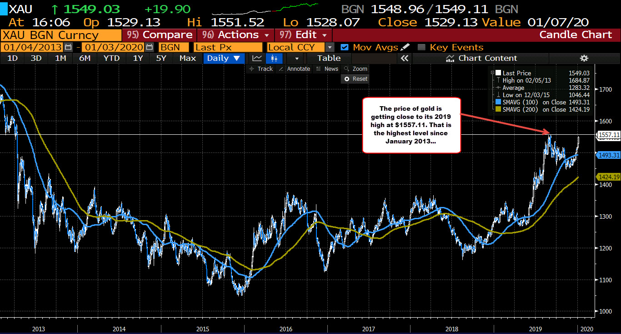Edit BGN pricing source field

(174, 47)
